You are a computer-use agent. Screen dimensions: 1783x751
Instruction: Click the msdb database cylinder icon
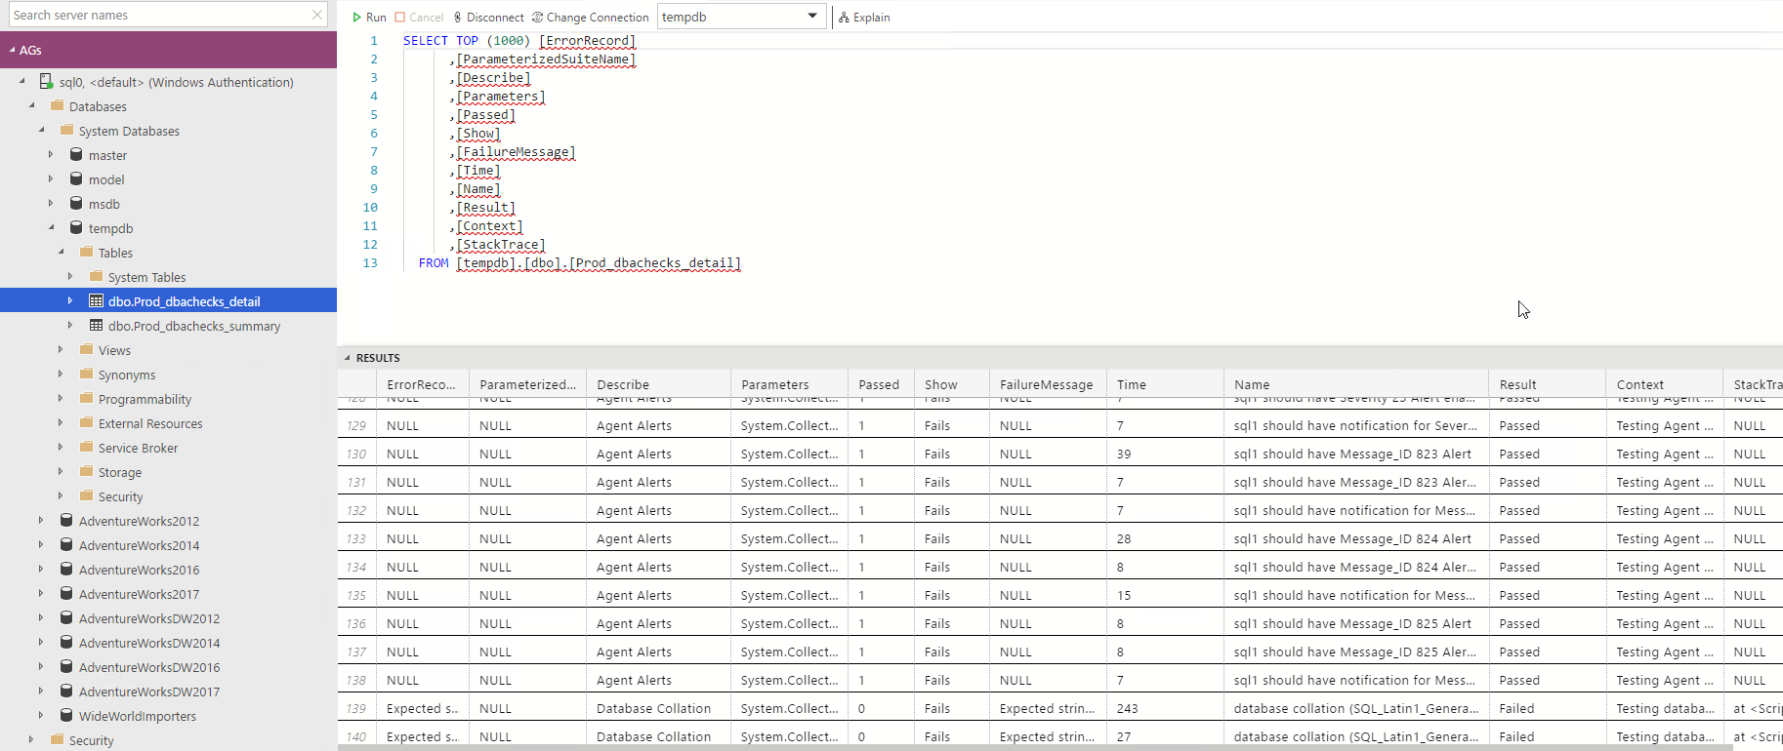coord(76,203)
